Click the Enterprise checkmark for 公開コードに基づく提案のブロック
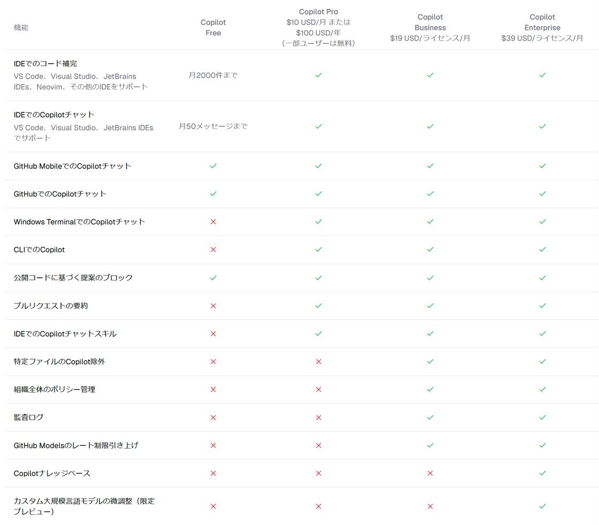The image size is (599, 525). 542,278
